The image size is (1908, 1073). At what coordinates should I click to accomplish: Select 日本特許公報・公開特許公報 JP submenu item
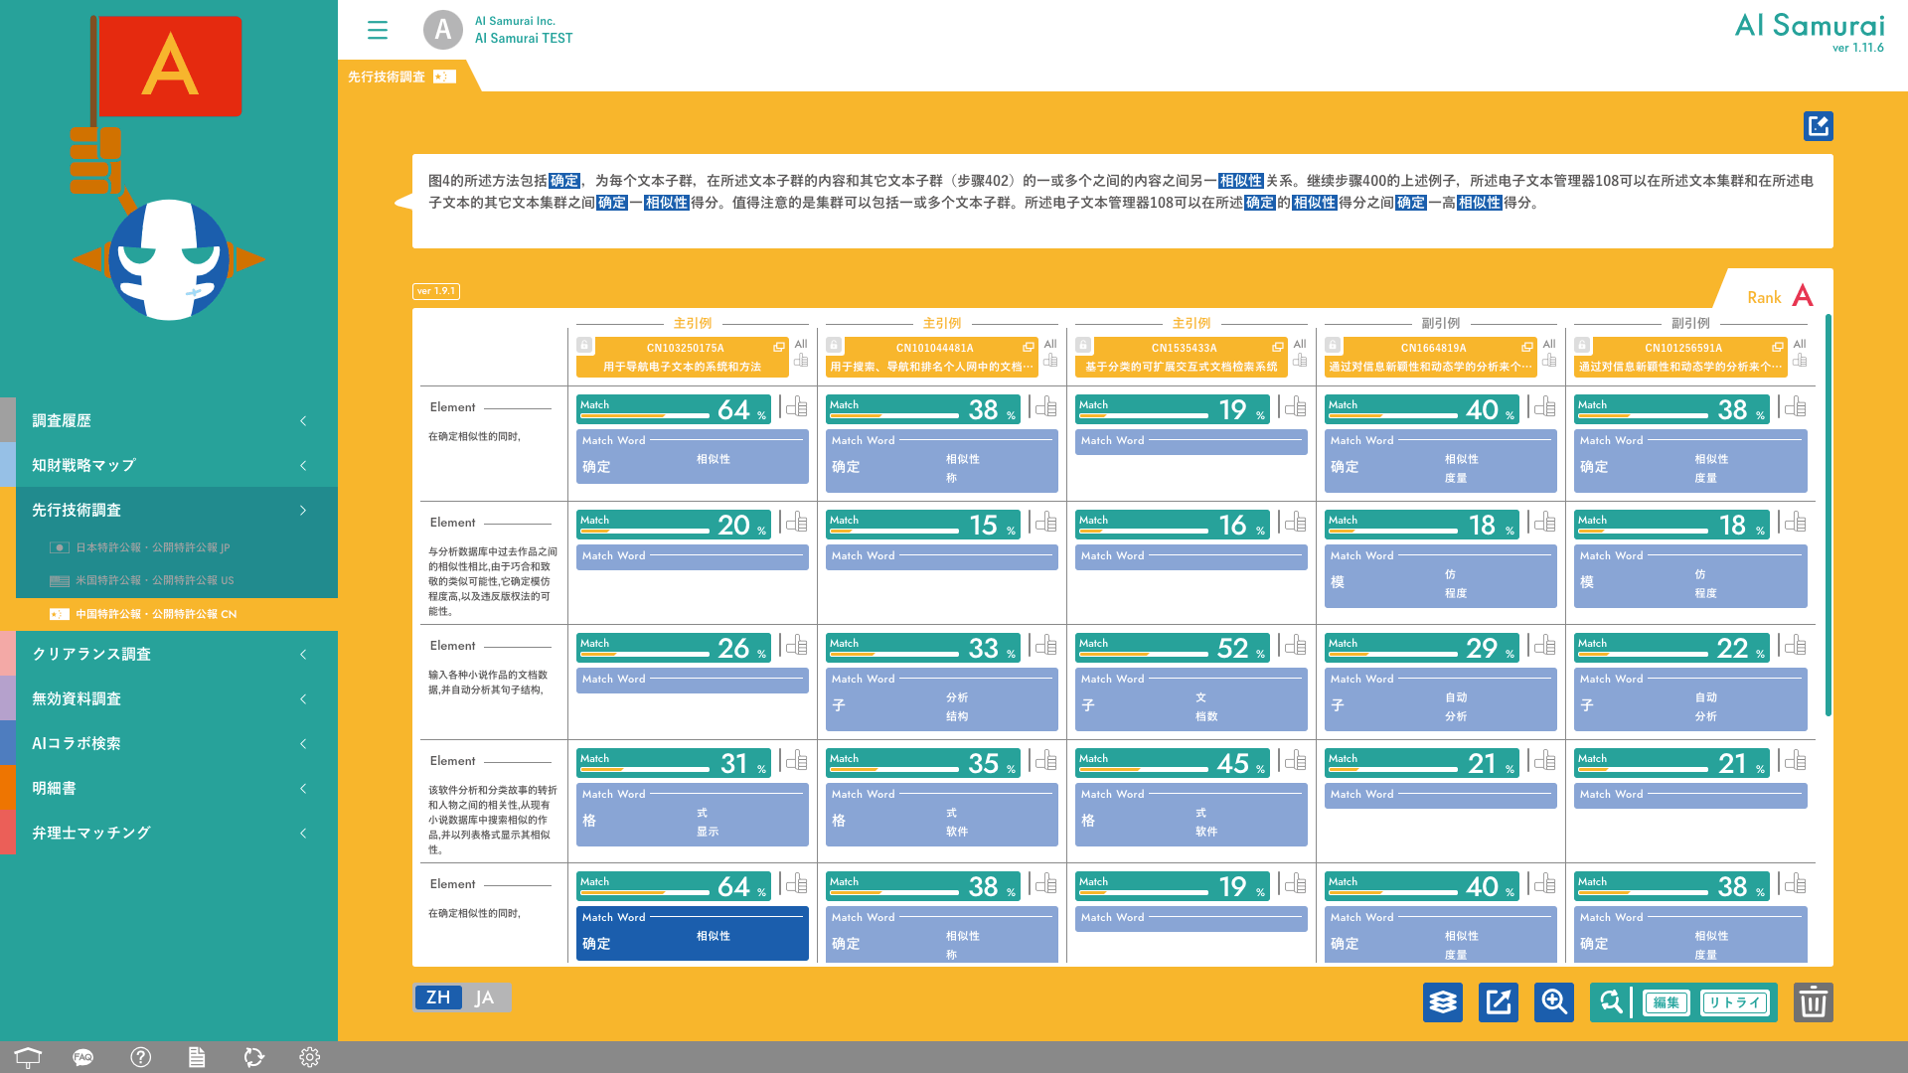(152, 547)
